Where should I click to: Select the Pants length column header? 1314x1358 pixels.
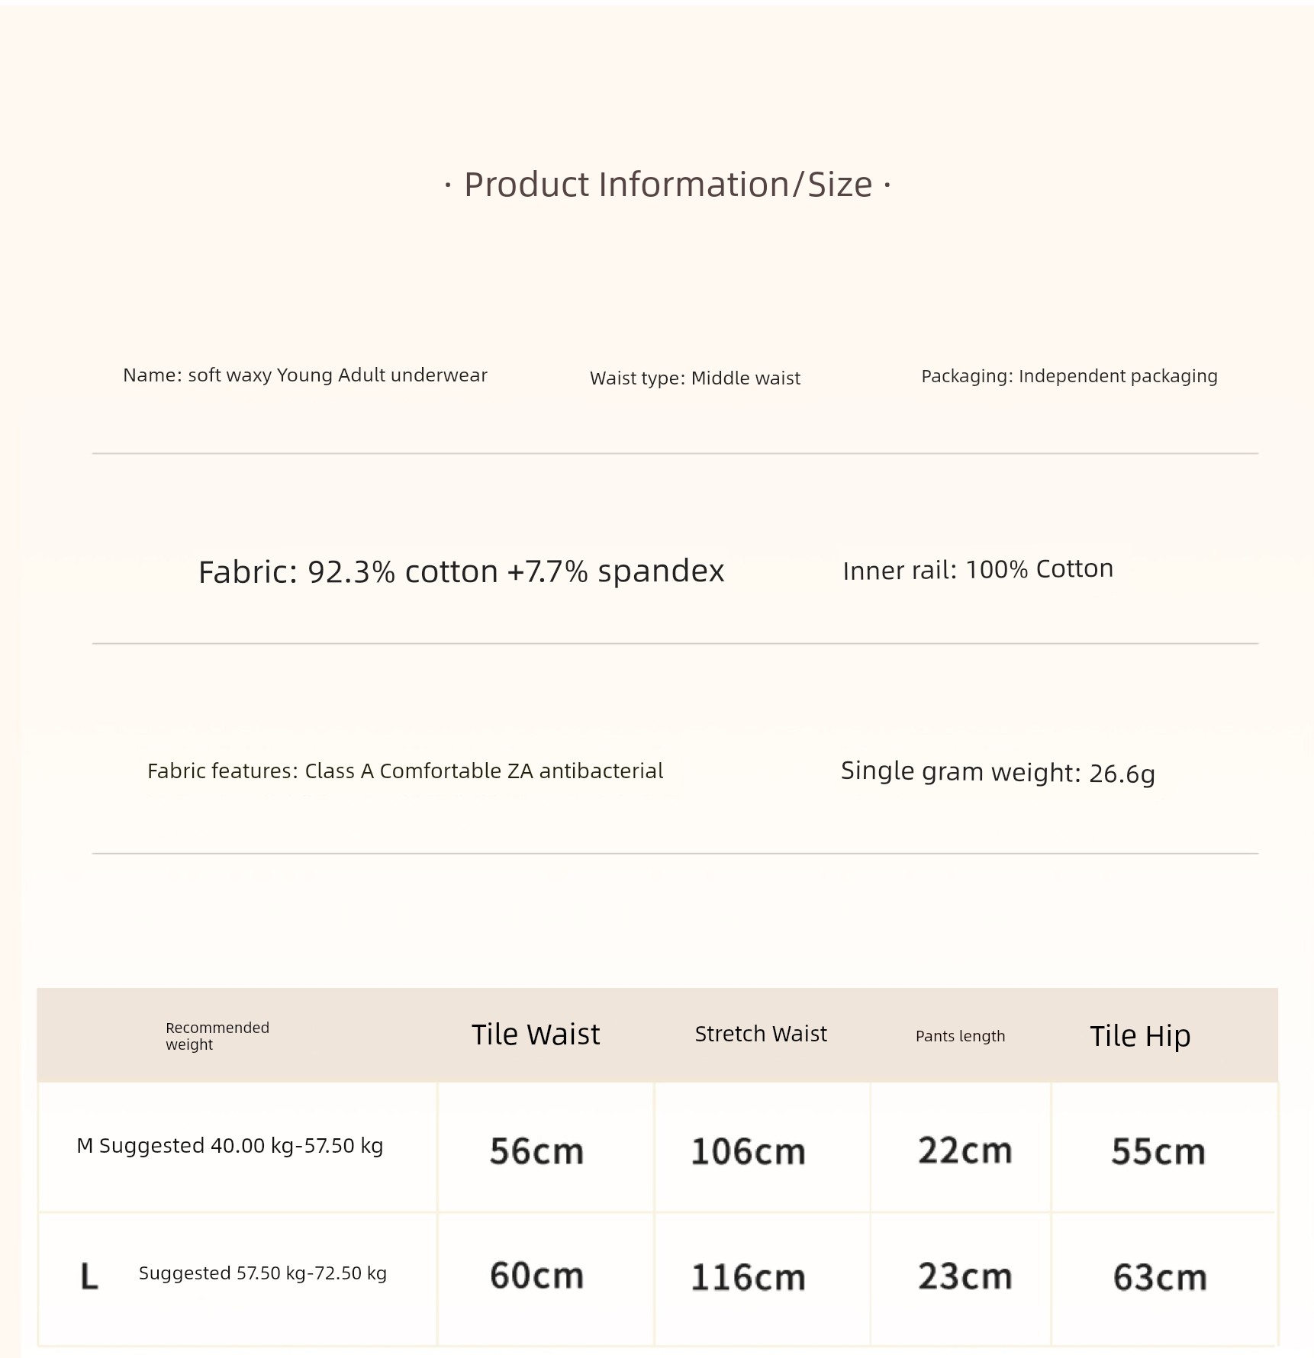(960, 1036)
